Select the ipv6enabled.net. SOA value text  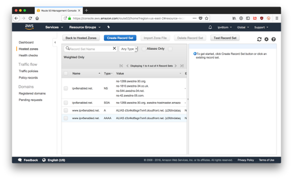click(x=148, y=102)
